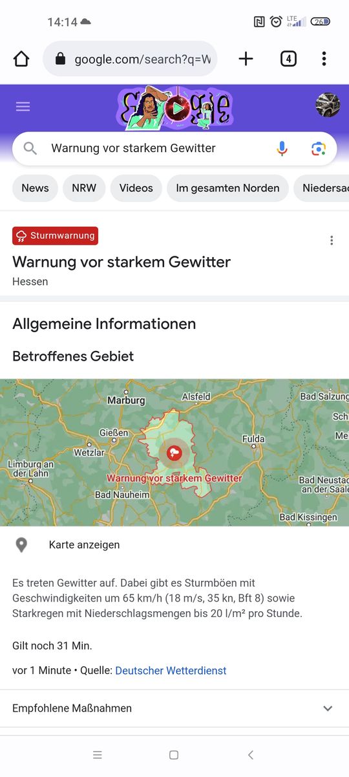Image resolution: width=349 pixels, height=777 pixels.
Task: Tap the storm marker on the map
Action: [x=174, y=453]
